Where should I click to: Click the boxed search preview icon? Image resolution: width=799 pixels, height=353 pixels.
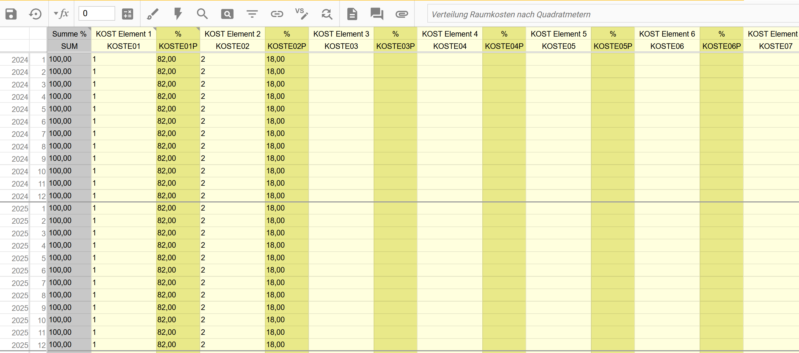coord(227,14)
